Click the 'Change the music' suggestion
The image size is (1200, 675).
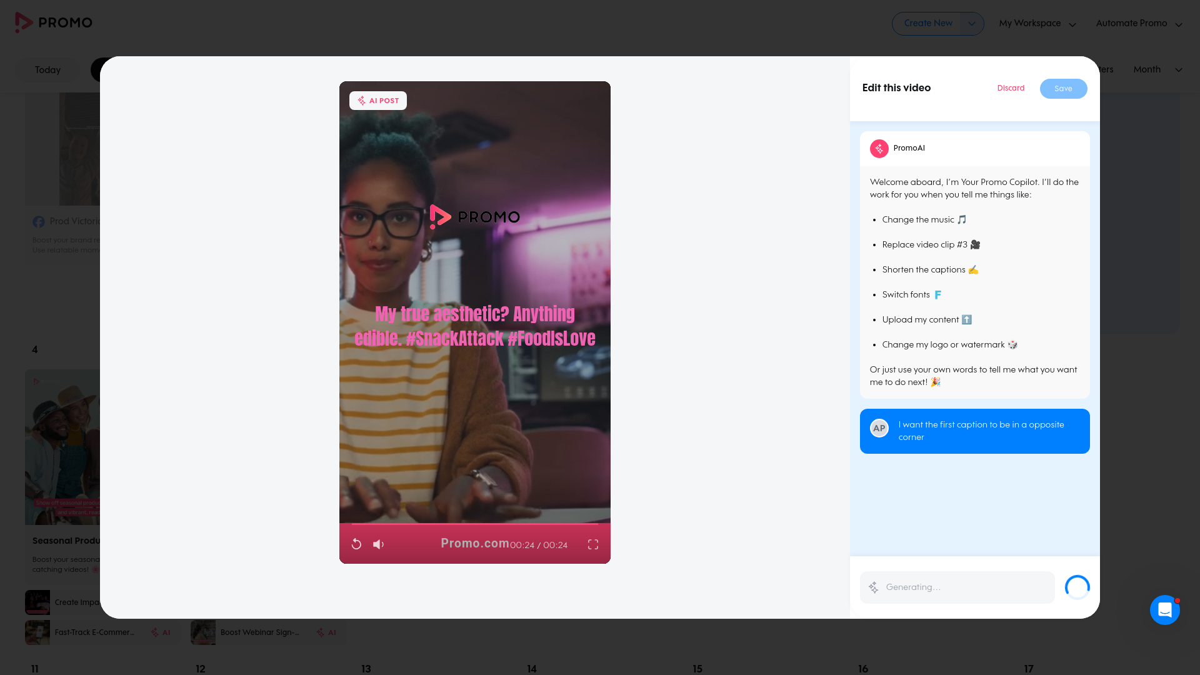(924, 220)
